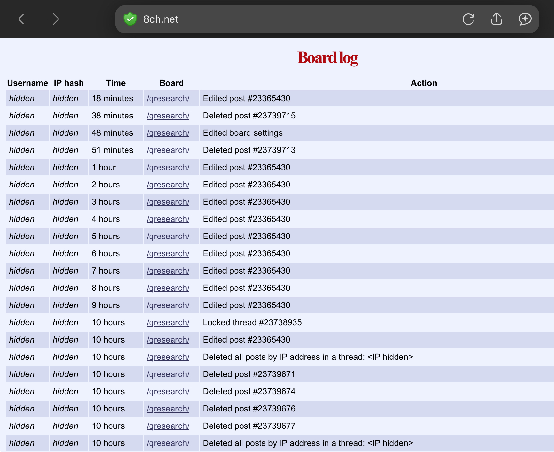The image size is (554, 452).
Task: Reload the page with the refresh icon
Action: pyautogui.click(x=468, y=19)
